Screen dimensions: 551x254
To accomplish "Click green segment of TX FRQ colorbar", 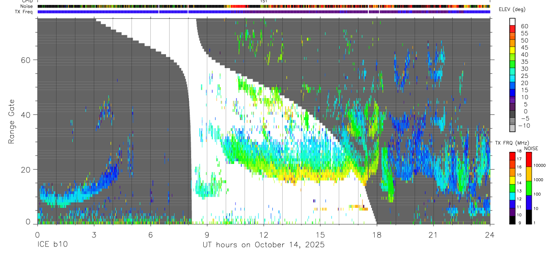I will 512,188.
